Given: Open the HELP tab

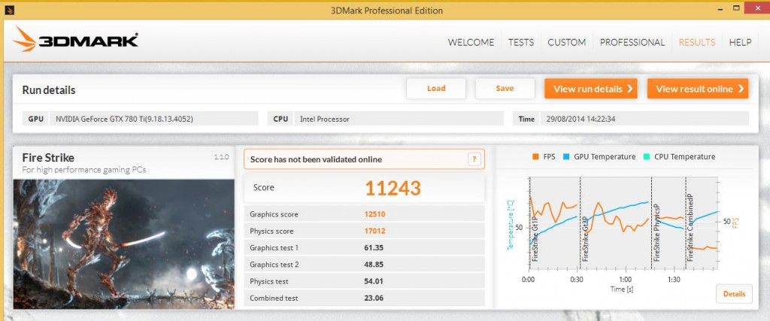Looking at the screenshot, I should (740, 42).
